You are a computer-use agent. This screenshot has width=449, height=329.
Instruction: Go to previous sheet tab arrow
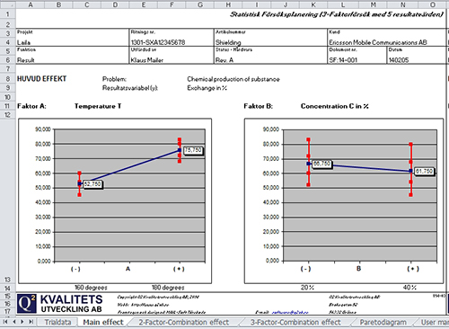tap(13, 322)
